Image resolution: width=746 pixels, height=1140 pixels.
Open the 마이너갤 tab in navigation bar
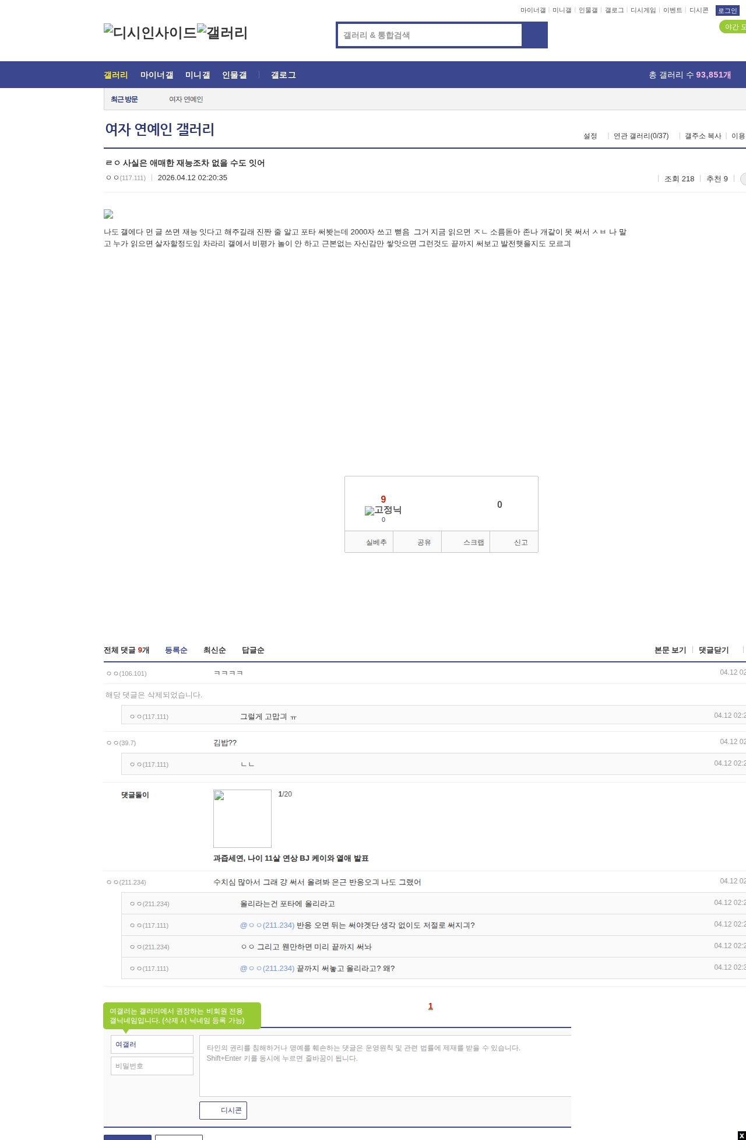coord(157,75)
